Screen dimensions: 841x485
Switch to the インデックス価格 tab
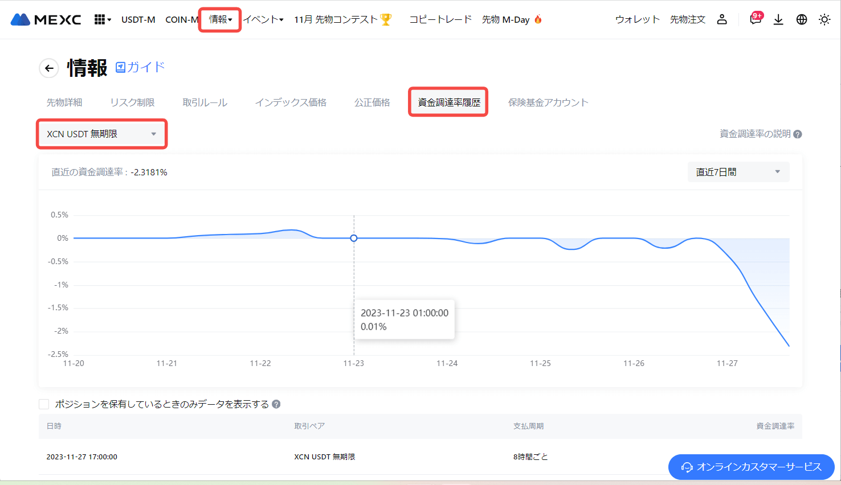click(291, 102)
